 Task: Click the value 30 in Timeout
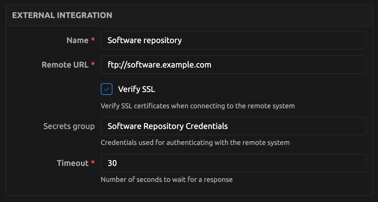pyautogui.click(x=112, y=163)
